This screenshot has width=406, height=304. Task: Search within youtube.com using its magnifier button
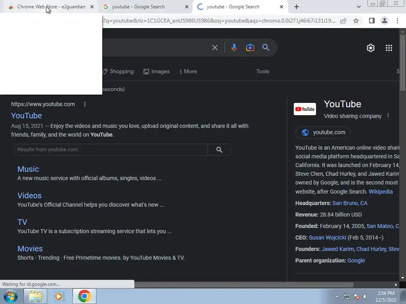pyautogui.click(x=219, y=150)
